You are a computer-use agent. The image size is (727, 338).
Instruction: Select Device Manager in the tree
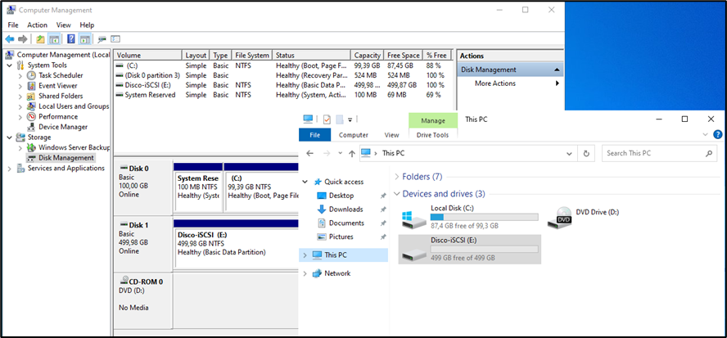[62, 127]
